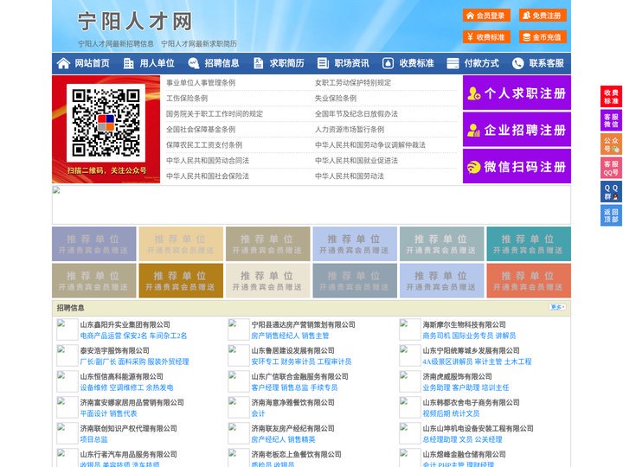Image resolution: width=623 pixels, height=467 pixels.
Task: Click the chart icon beside 招聘信息
Action: coord(194,63)
